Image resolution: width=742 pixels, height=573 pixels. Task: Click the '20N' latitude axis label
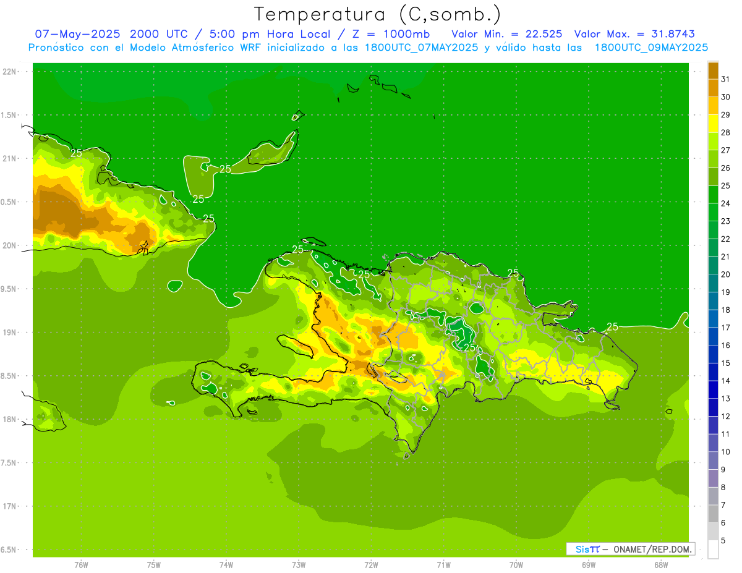(10, 245)
